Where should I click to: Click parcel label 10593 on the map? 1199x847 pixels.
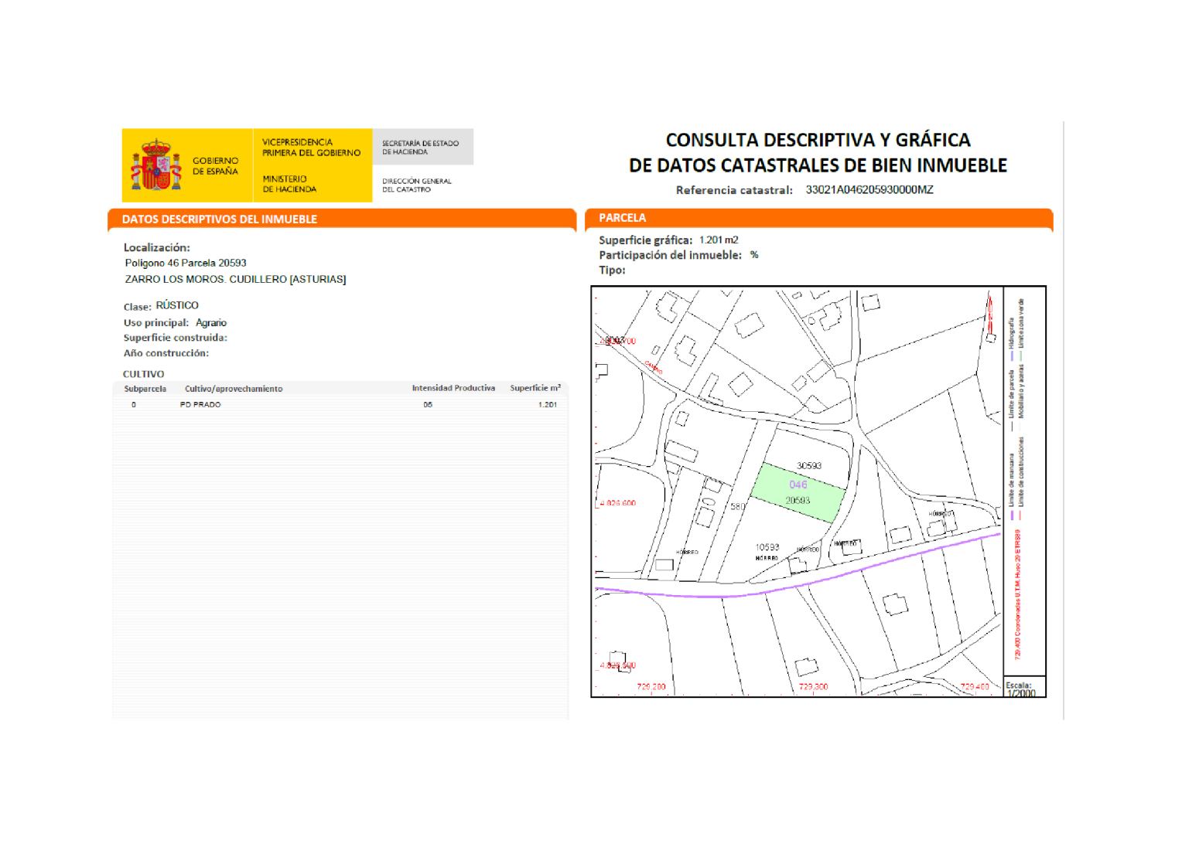pos(767,547)
